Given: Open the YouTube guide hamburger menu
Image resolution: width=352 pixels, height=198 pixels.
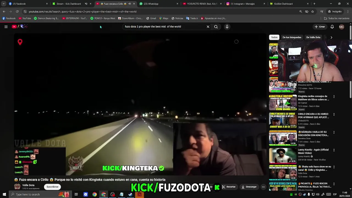Looking at the screenshot, I should pos(6,27).
